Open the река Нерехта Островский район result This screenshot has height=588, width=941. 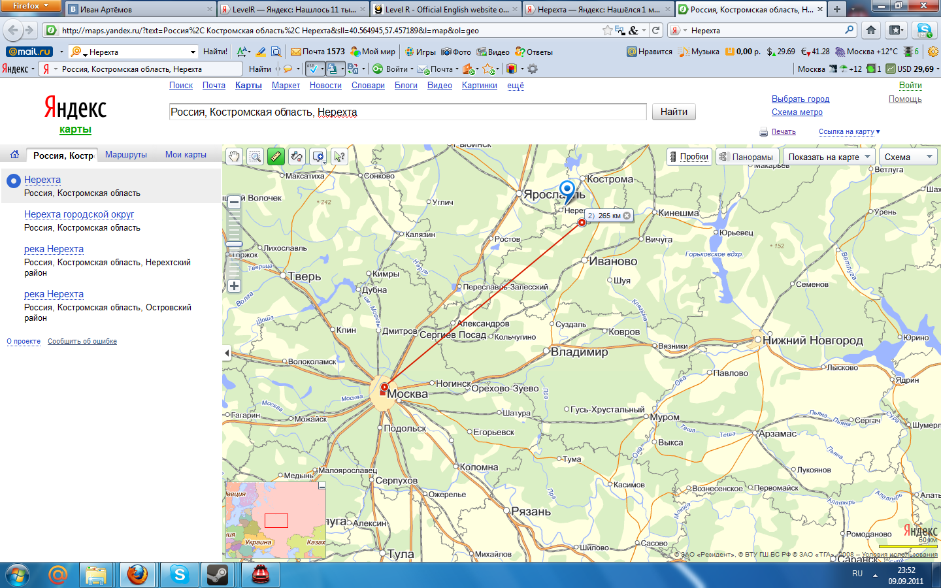click(x=54, y=294)
